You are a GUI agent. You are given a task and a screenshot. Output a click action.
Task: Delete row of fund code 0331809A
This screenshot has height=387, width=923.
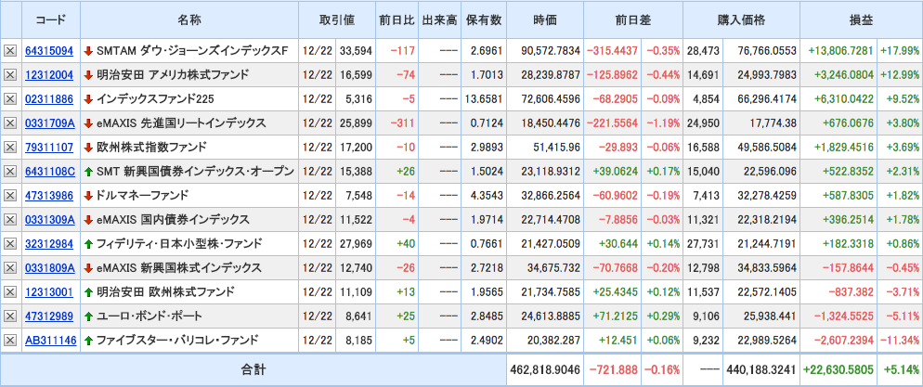tap(10, 267)
